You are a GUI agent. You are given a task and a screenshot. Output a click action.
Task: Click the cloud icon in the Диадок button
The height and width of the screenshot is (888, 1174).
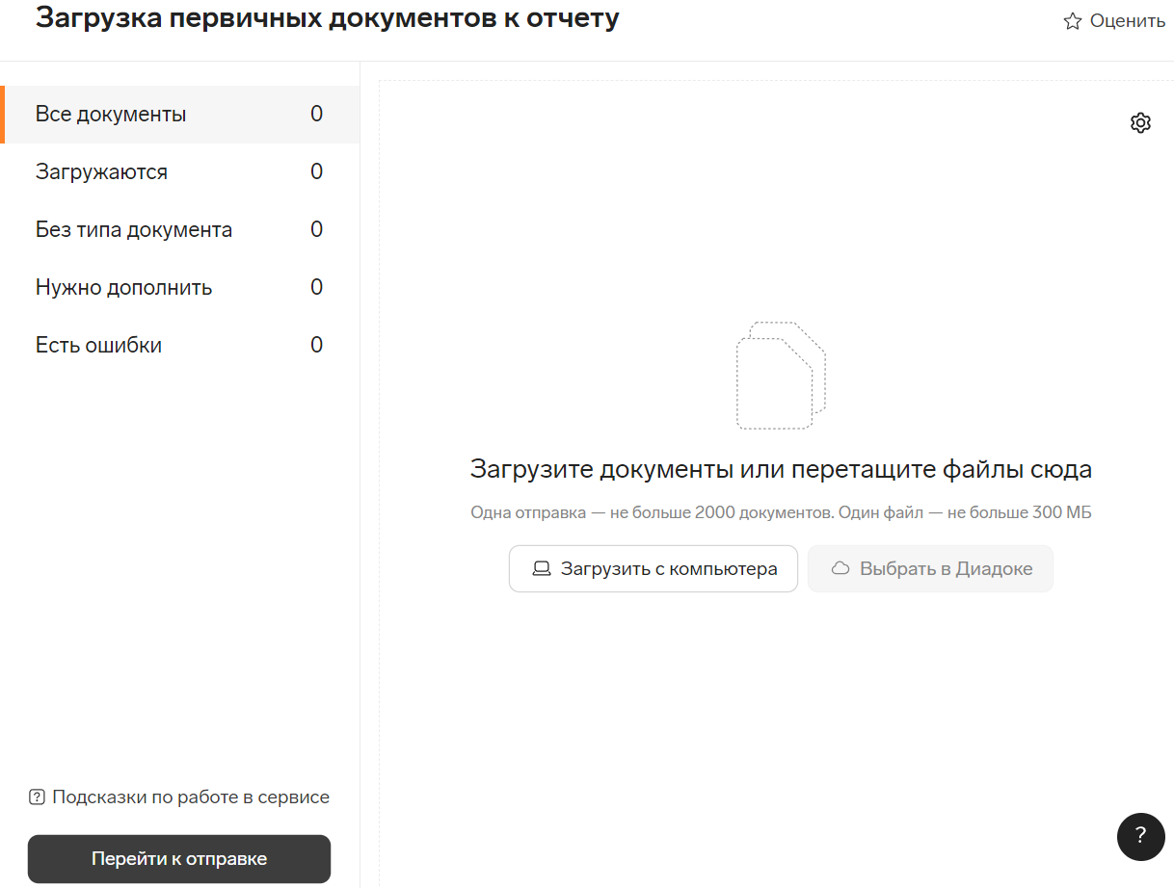coord(840,569)
